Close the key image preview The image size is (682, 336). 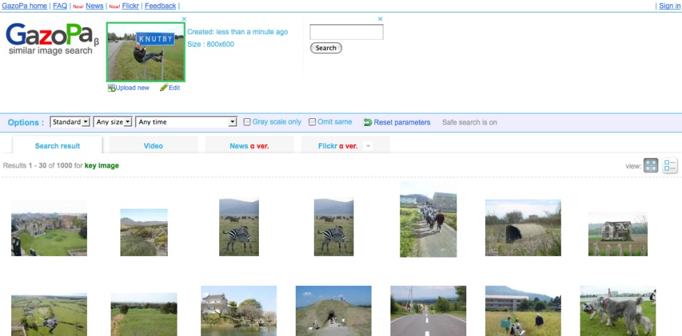coord(184,19)
